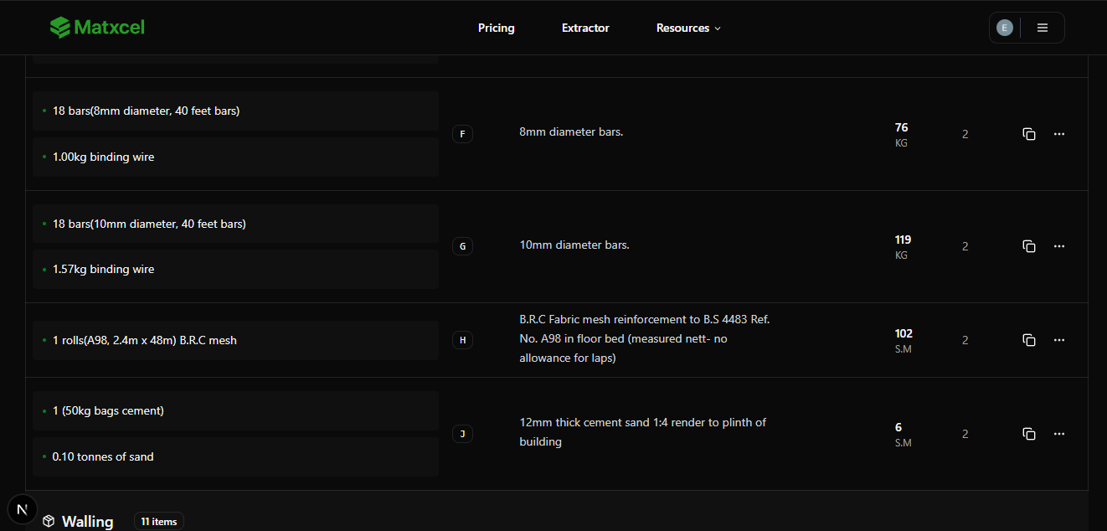Expand the Resources dropdown
Screen dimensions: 1107x531
click(x=687, y=28)
